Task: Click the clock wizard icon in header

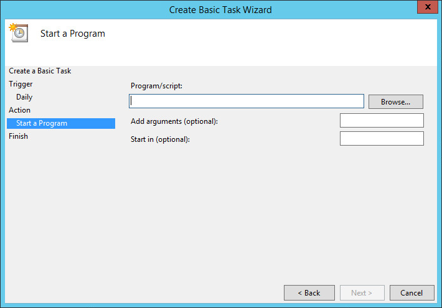Action: tap(18, 32)
